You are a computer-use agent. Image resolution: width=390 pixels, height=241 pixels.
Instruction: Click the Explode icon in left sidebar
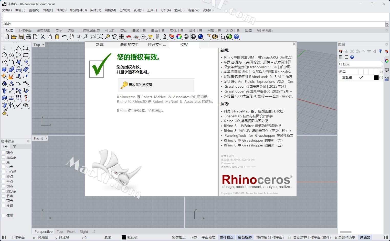11,76
